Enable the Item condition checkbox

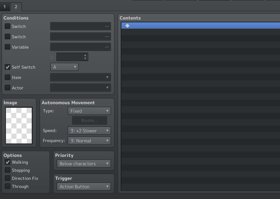click(x=7, y=77)
